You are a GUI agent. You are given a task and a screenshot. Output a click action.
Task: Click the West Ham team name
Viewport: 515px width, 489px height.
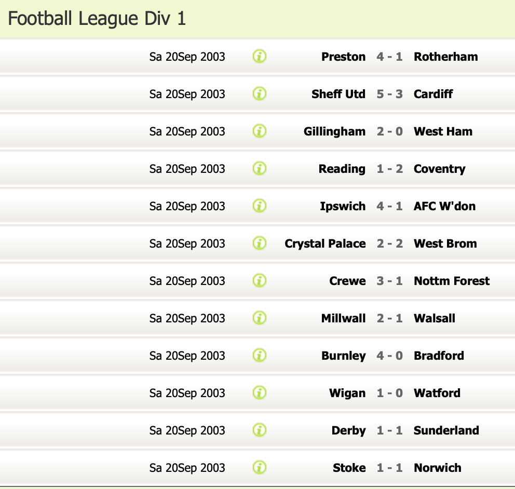click(x=443, y=131)
